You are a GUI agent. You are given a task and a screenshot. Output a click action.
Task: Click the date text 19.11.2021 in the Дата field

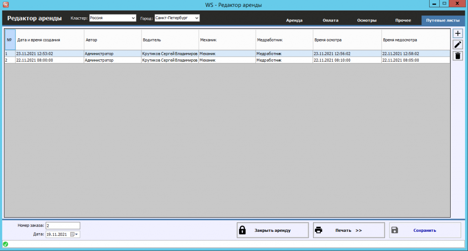[x=57, y=234]
